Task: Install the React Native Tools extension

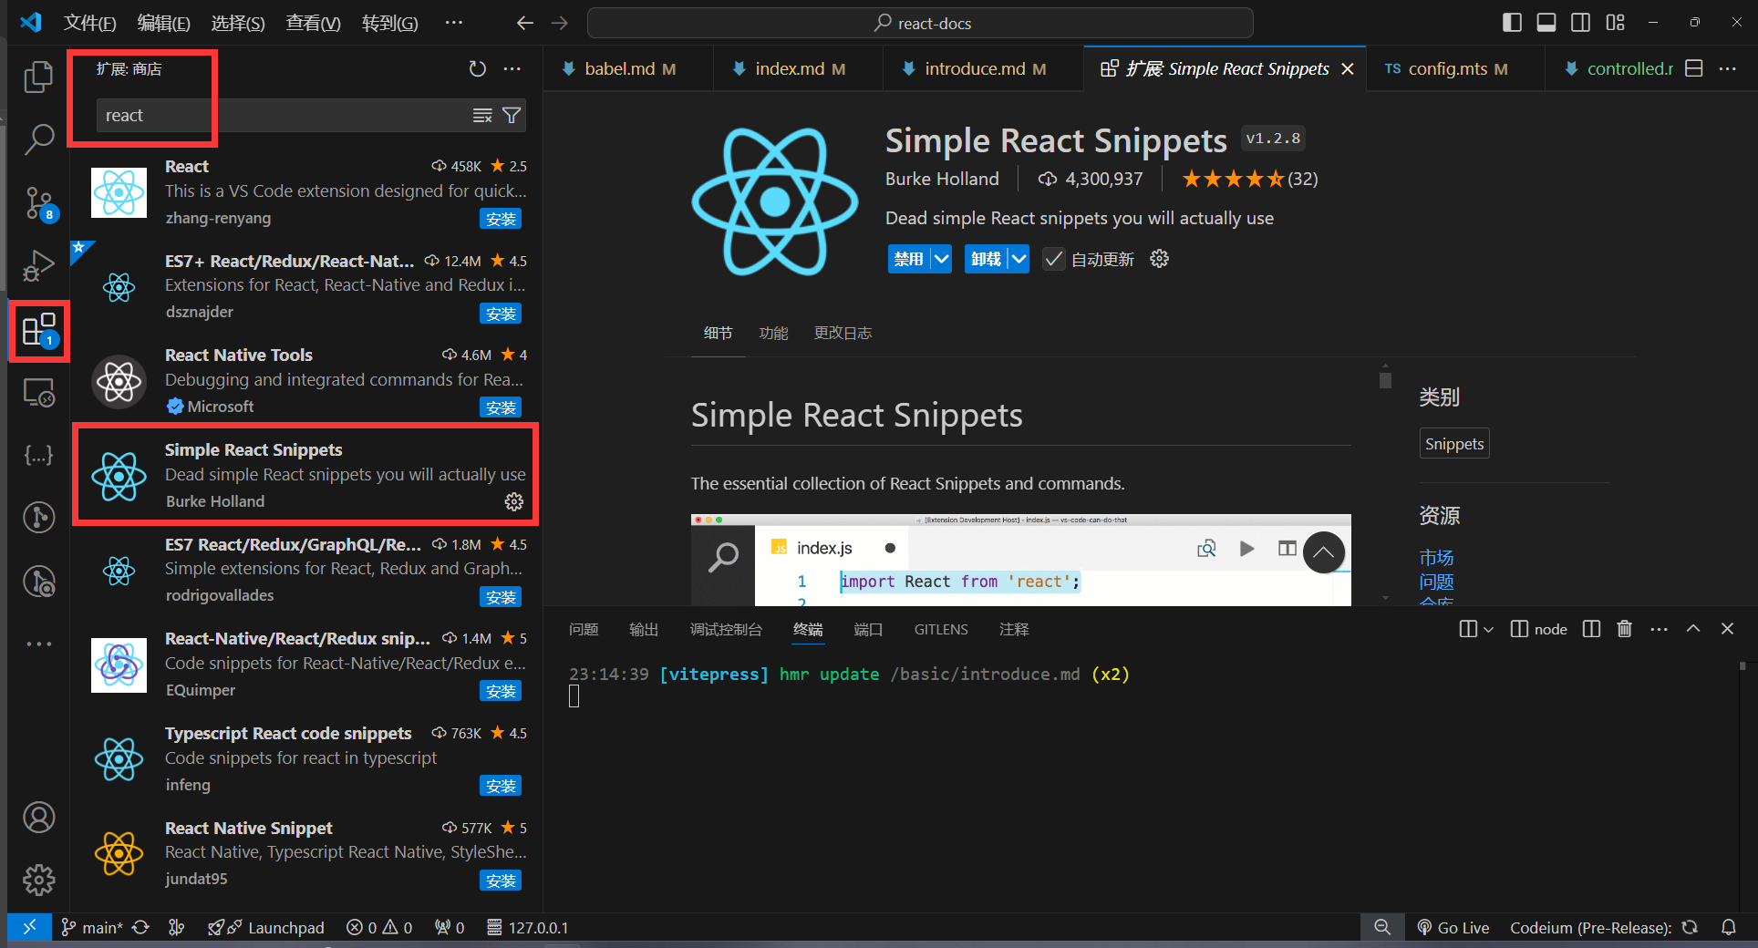Action: click(x=501, y=407)
